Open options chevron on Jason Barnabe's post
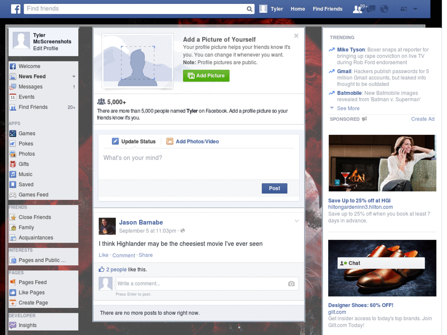This screenshot has height=335, width=447. (296, 221)
